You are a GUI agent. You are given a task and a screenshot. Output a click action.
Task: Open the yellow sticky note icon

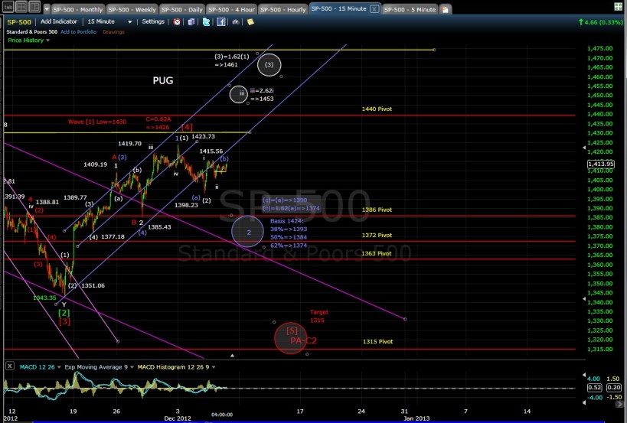tap(250, 22)
